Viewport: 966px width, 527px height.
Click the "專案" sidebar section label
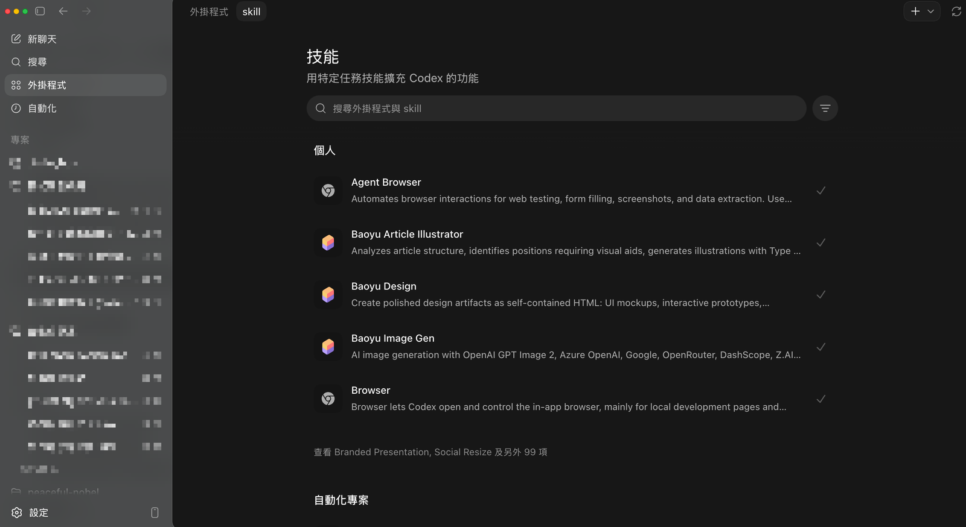[20, 140]
